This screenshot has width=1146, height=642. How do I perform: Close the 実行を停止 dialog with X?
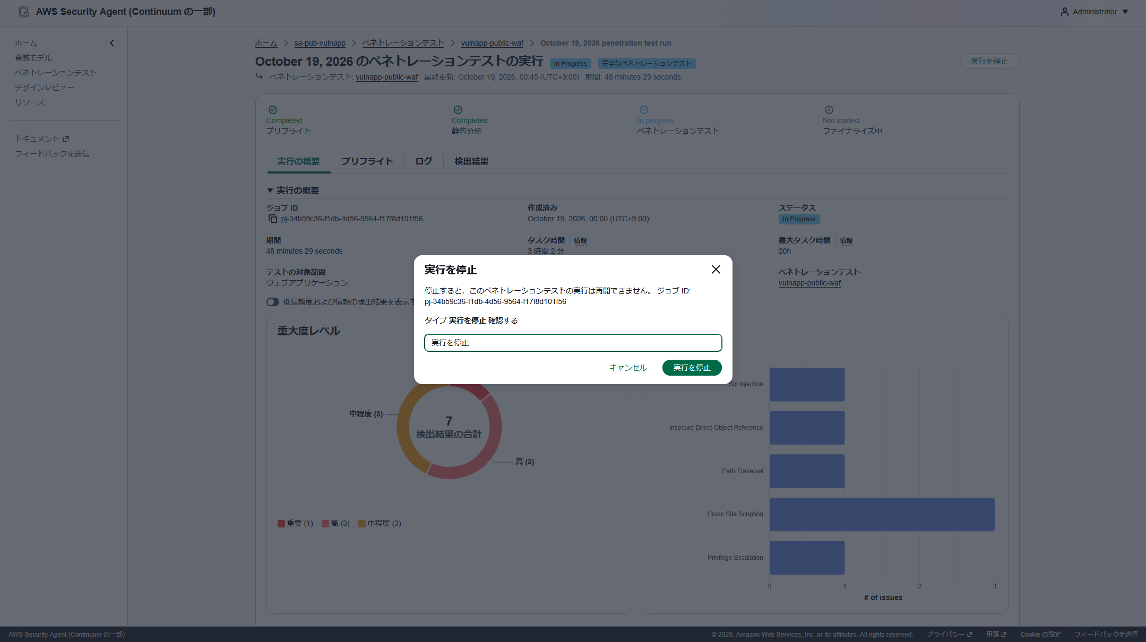716,270
